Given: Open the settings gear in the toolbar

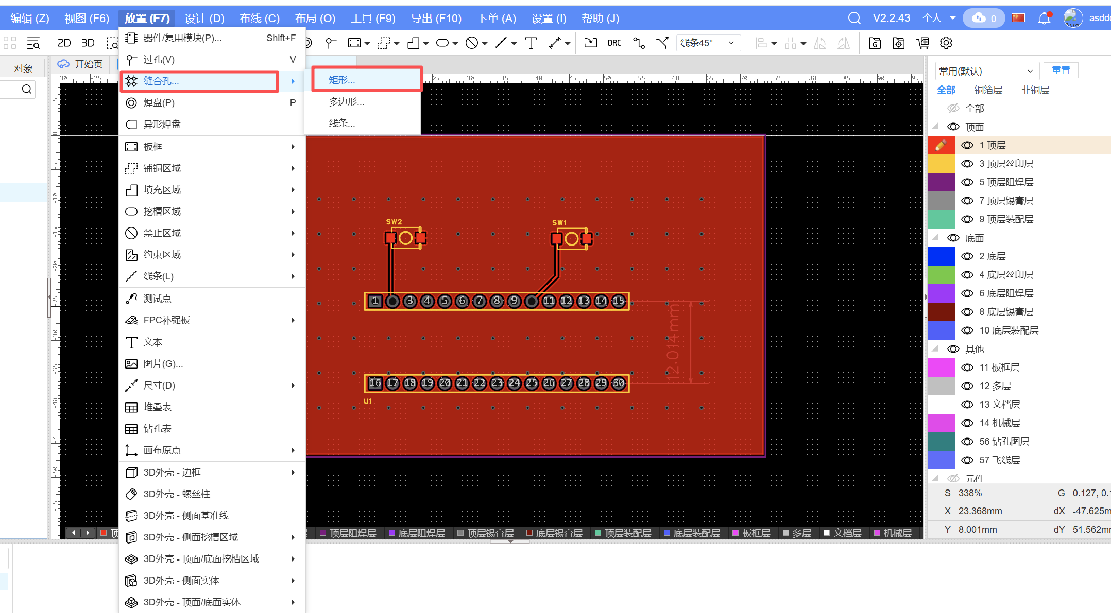Looking at the screenshot, I should point(946,43).
